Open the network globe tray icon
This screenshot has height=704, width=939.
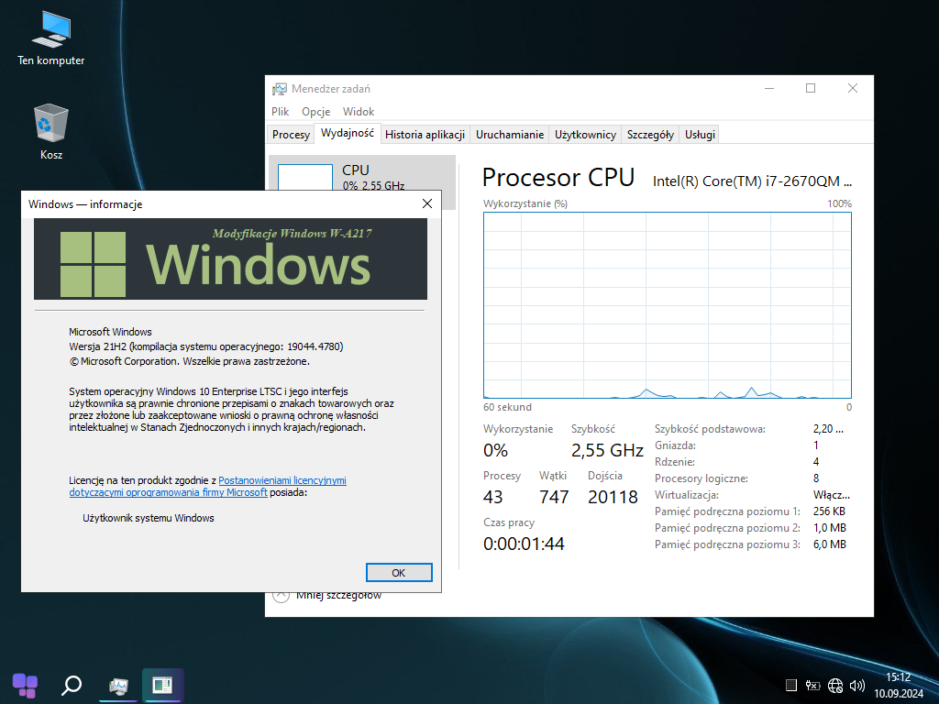835,685
